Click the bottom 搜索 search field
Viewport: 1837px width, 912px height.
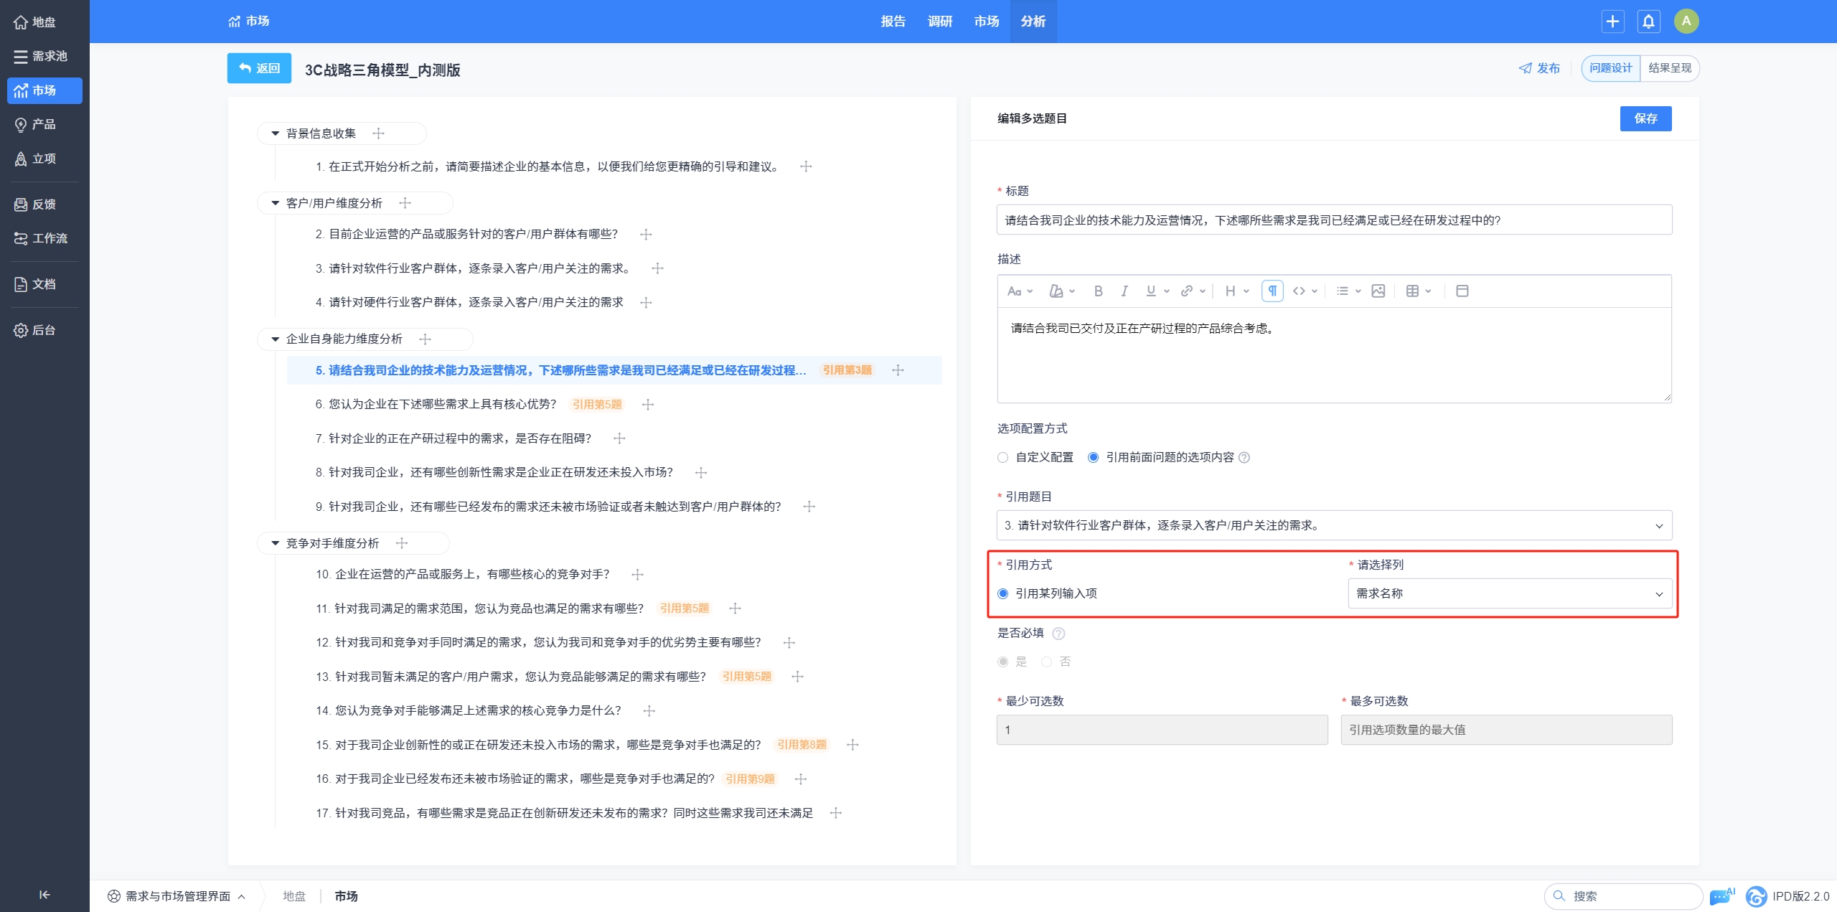click(x=1623, y=895)
